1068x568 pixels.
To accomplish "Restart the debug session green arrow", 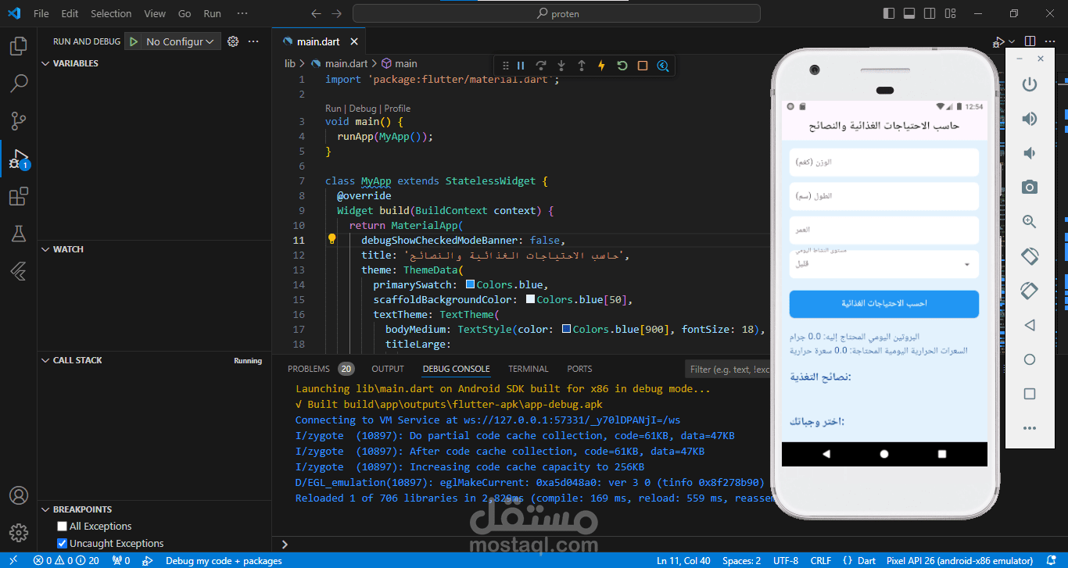I will point(622,66).
